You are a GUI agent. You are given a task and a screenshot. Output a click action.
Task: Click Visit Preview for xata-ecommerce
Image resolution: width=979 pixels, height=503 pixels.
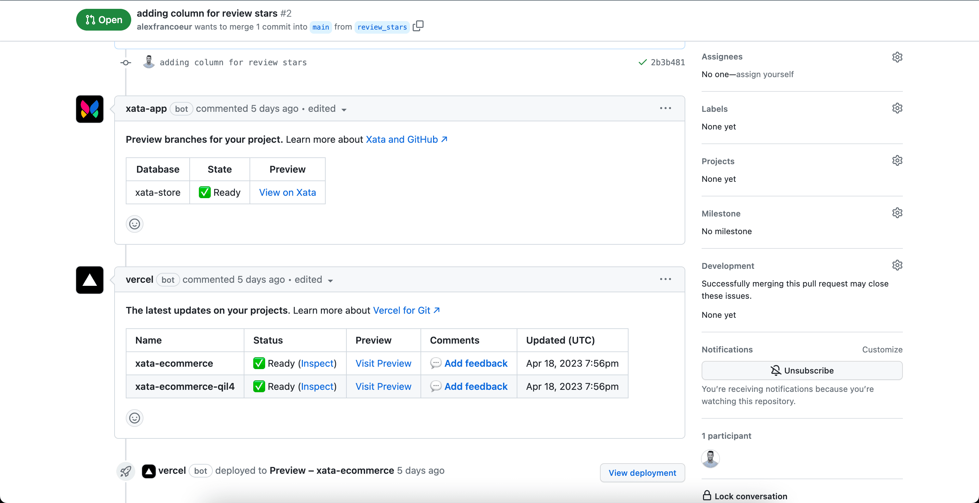click(x=384, y=363)
